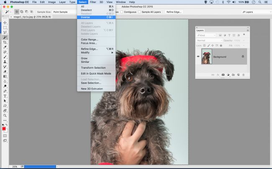Viewport: 272px width, 169px height.
Task: Check the Sample All Layers option
Action: click(140, 12)
